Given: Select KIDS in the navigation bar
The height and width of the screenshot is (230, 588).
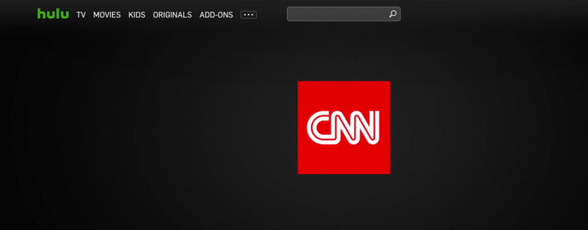Looking at the screenshot, I should (x=137, y=15).
